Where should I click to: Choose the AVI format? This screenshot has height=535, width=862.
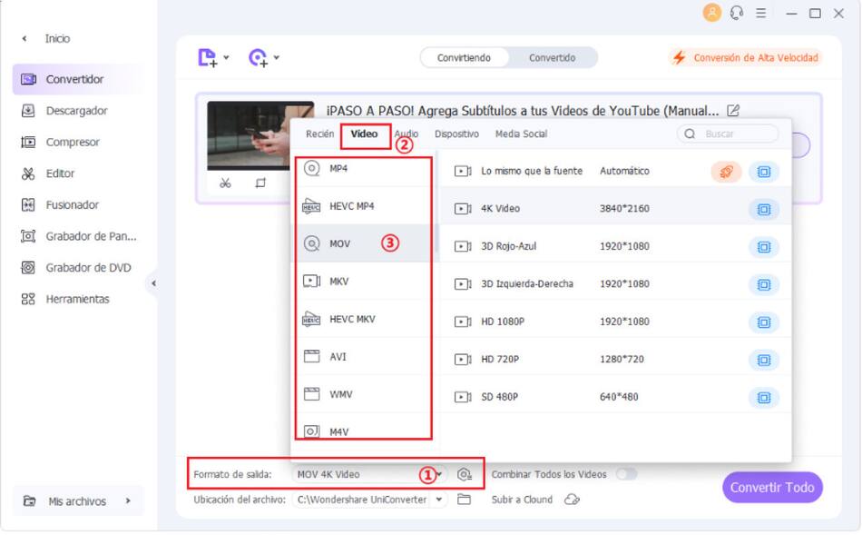(363, 357)
